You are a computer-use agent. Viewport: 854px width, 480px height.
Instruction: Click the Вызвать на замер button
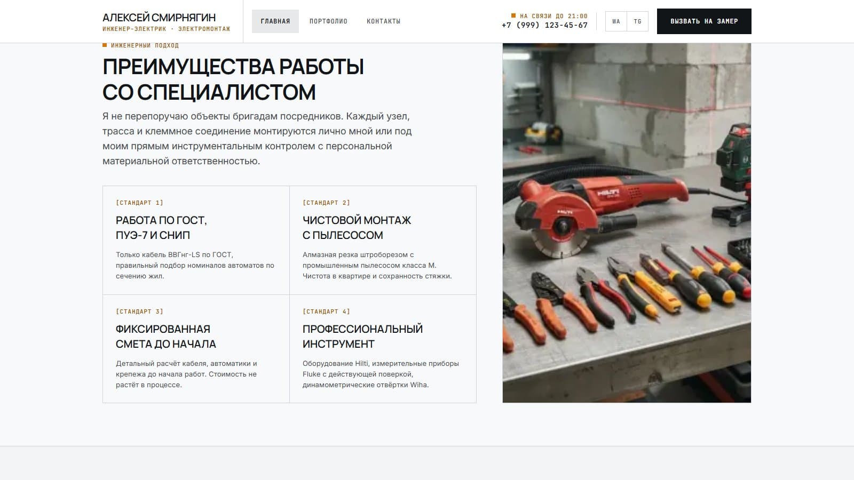(704, 21)
